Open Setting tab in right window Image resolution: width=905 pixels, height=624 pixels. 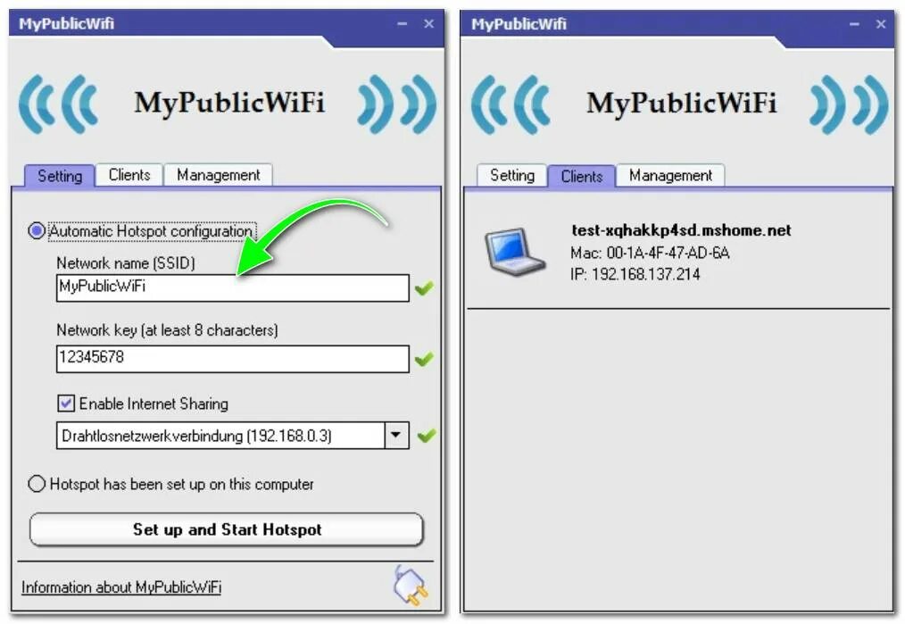[512, 175]
